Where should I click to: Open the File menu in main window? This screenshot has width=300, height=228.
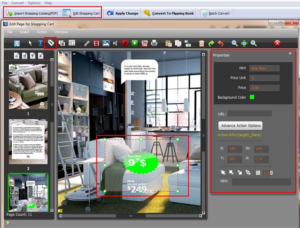coord(4,3)
